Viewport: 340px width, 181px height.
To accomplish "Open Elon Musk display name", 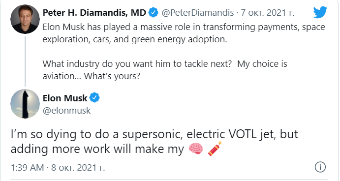I will [65, 98].
